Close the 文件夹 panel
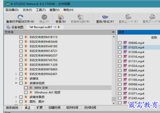Image resolution: width=160 pixels, height=113 pixels. coord(113,32)
